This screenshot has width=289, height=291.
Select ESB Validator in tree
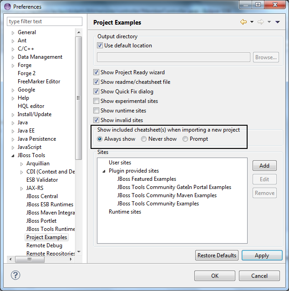42,180
